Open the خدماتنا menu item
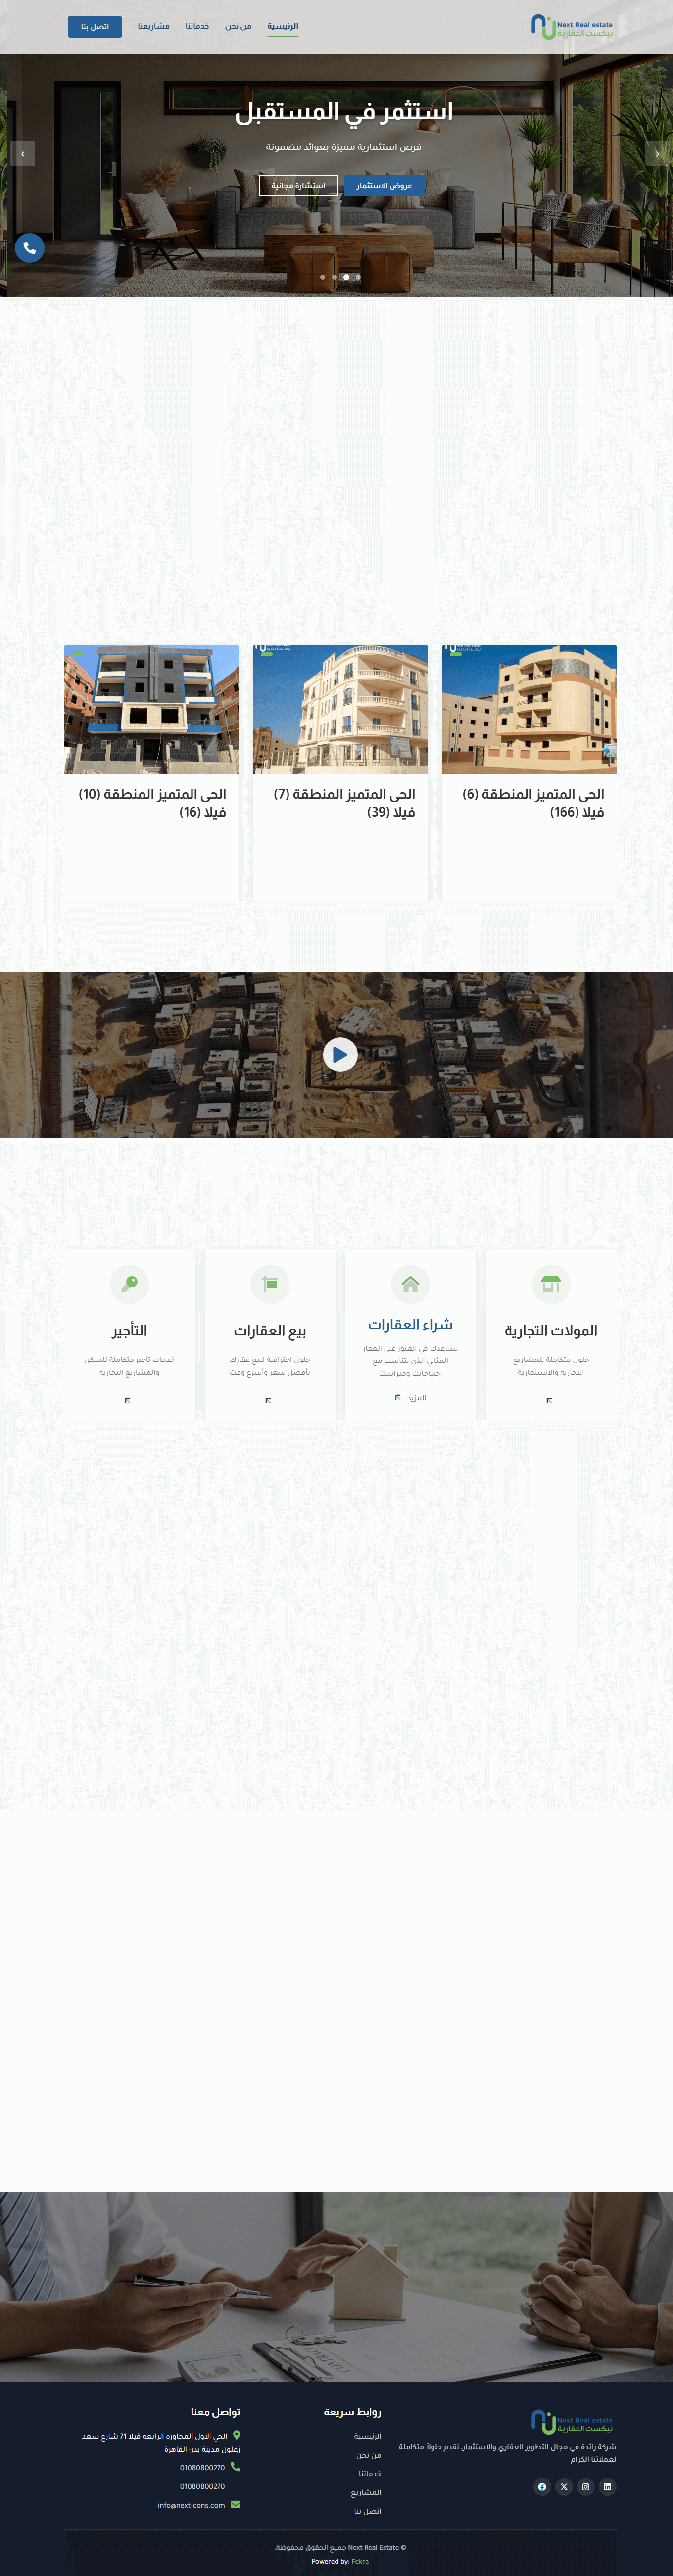This screenshot has height=2576, width=673. tap(197, 26)
